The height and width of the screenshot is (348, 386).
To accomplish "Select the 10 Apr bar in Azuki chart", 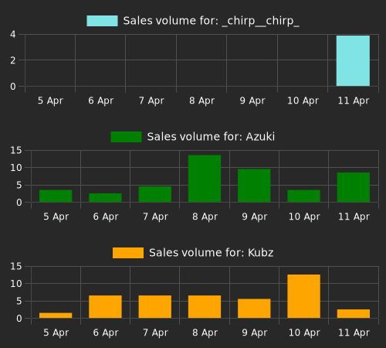I will pos(304,196).
